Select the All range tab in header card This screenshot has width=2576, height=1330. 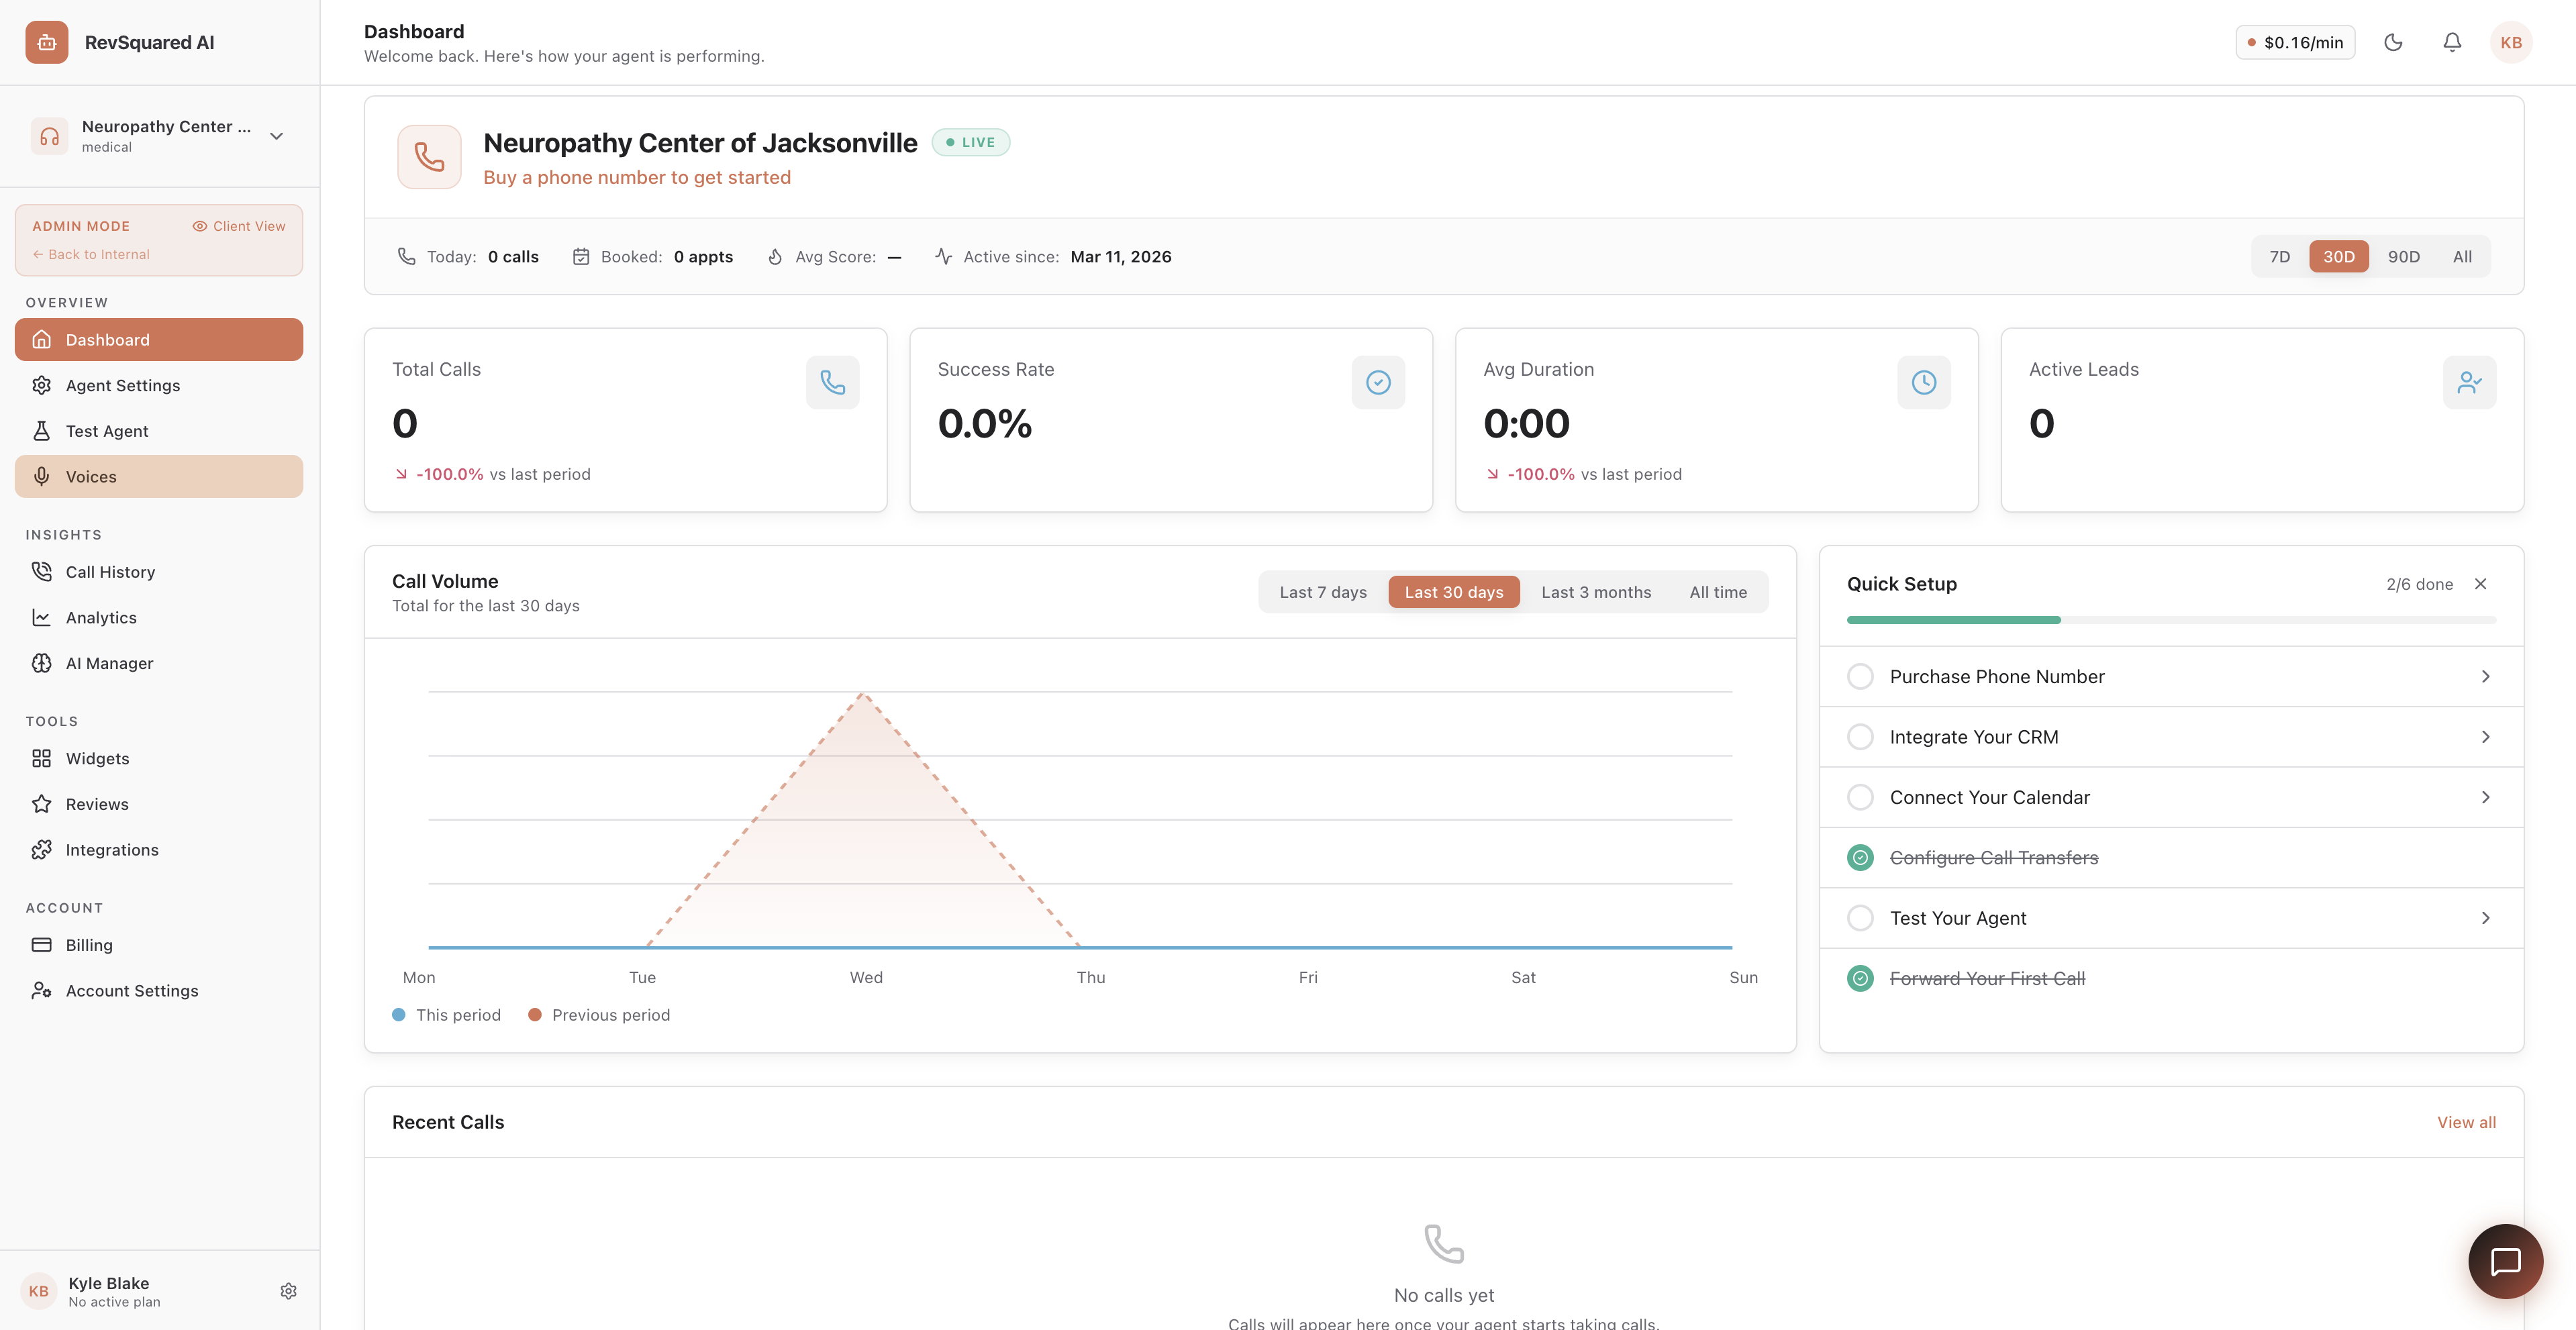(x=2462, y=257)
